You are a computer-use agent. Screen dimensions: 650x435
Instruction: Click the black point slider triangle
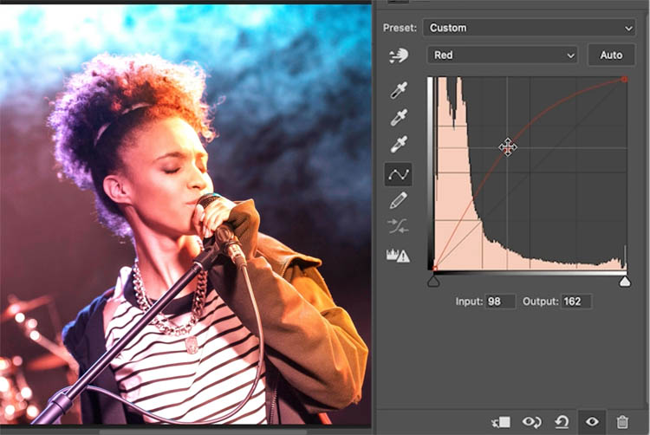433,282
